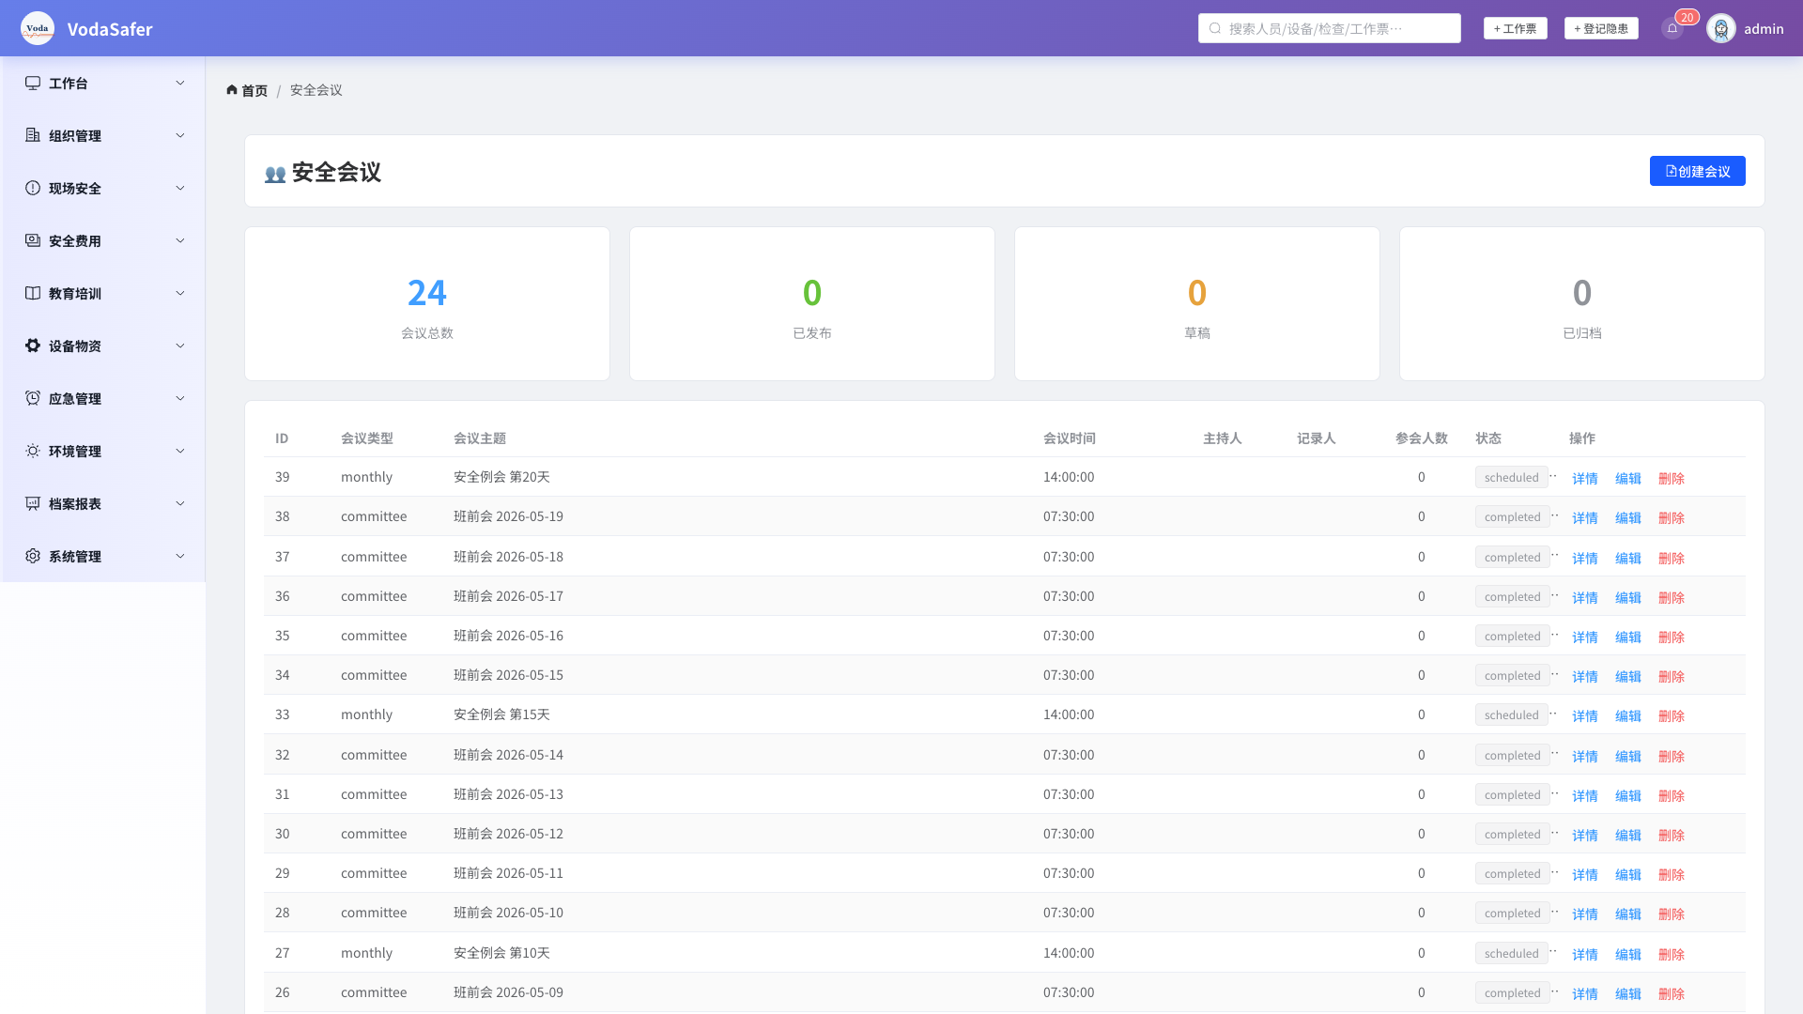1803x1014 pixels.
Task: Expand the 安全费用 chevron
Action: click(x=180, y=240)
